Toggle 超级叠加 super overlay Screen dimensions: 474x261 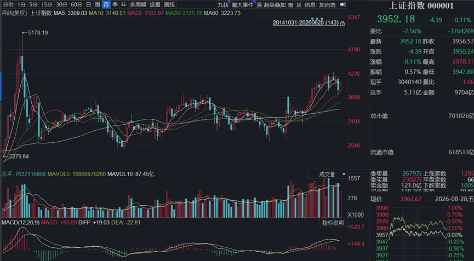click(x=275, y=4)
